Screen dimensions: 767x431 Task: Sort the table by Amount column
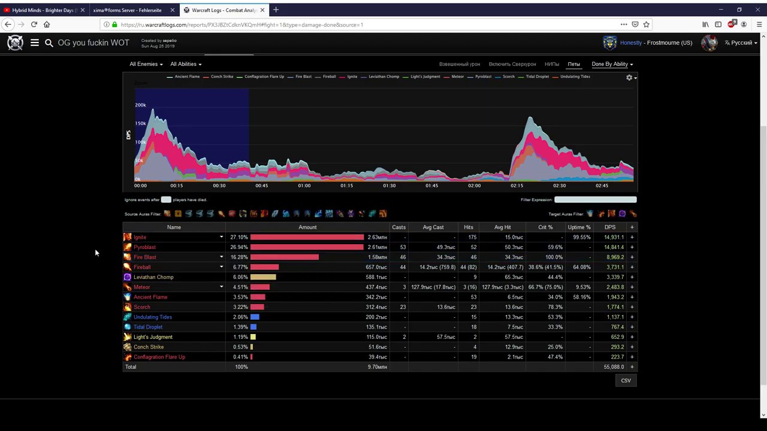[307, 227]
